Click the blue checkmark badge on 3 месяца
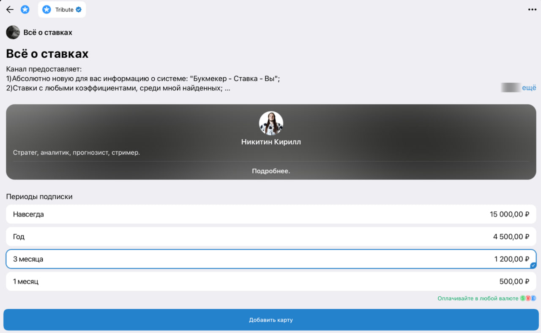Screen dimensions: 541x333 coord(533,265)
